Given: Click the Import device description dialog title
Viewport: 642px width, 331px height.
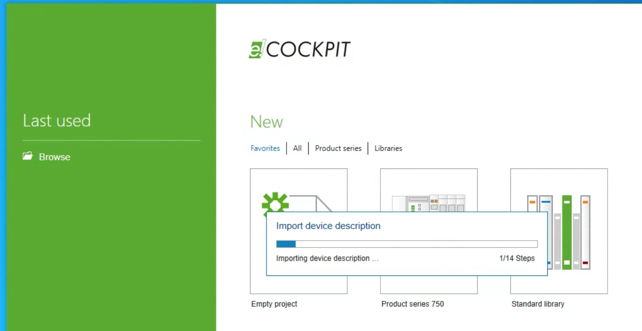Looking at the screenshot, I should point(328,226).
